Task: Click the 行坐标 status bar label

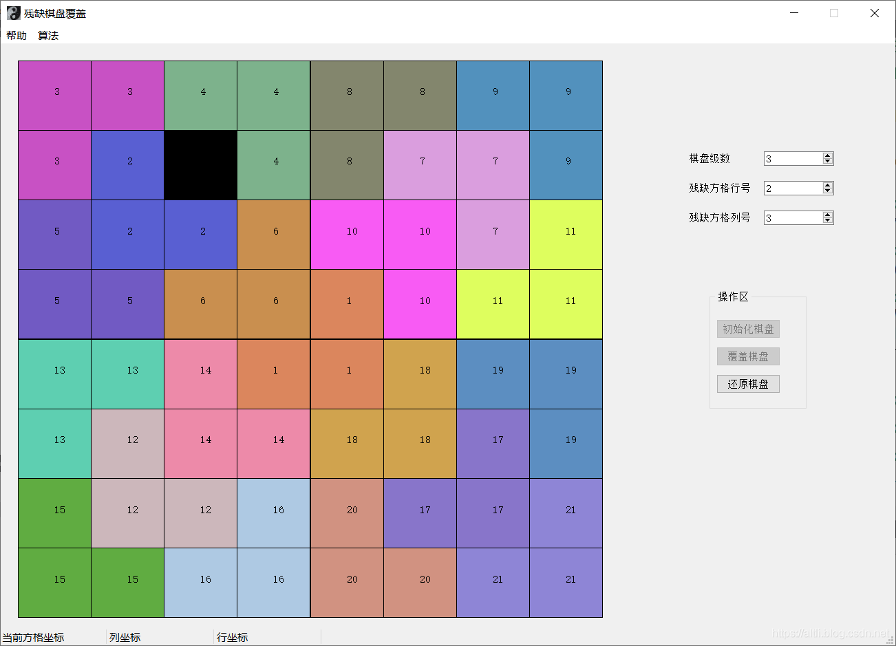Action: tap(232, 637)
